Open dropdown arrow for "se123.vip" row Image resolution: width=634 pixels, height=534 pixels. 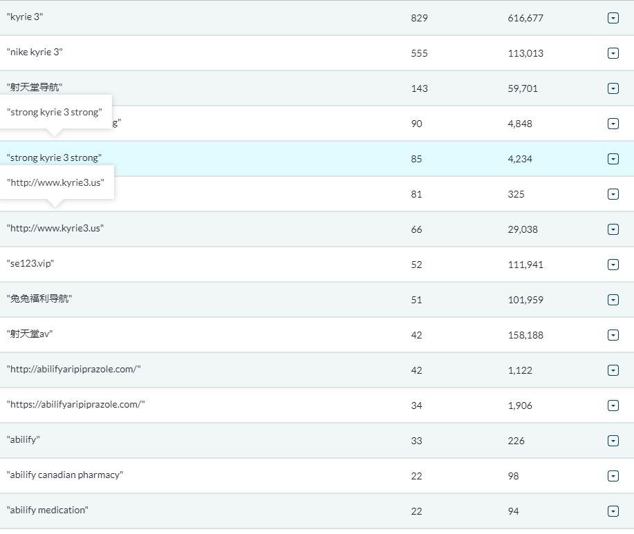613,265
